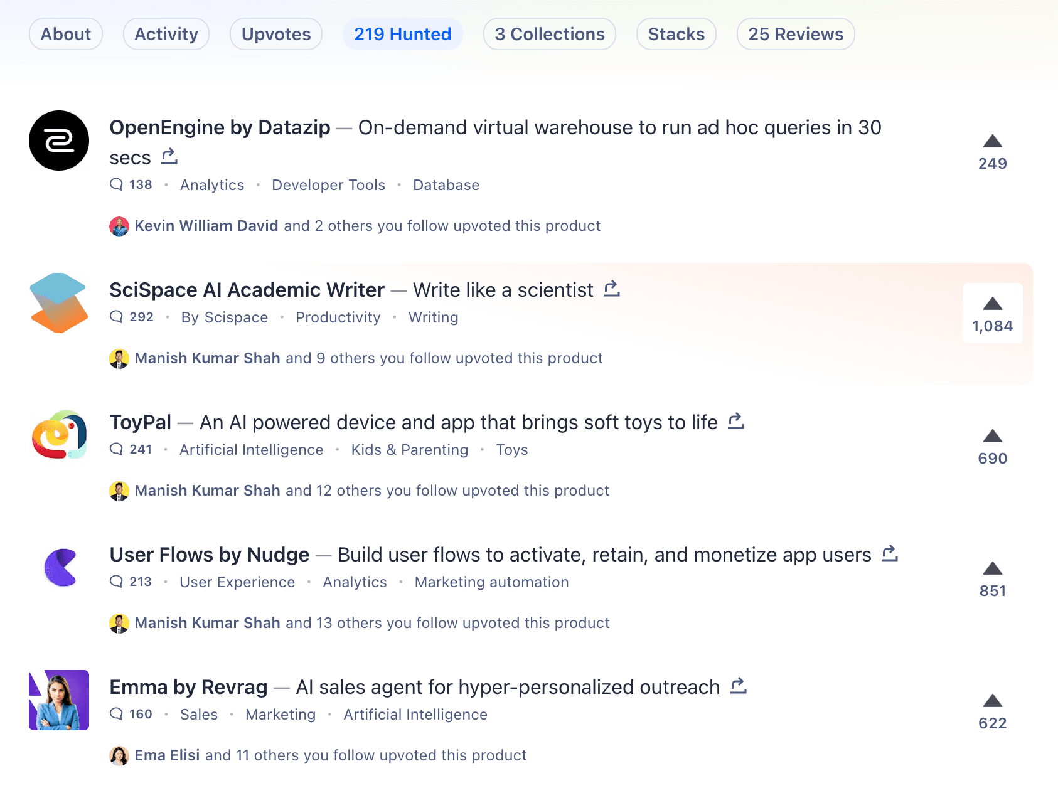Click Kevin William David's avatar

119,226
